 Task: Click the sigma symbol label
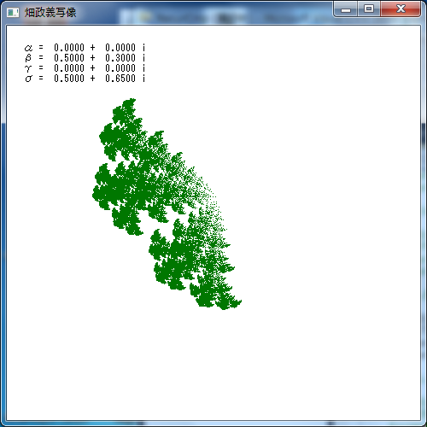point(28,79)
